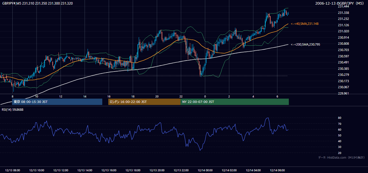This screenshot has height=173, width=368.
Task: Click price axis value 230.067
Action: 343,87
